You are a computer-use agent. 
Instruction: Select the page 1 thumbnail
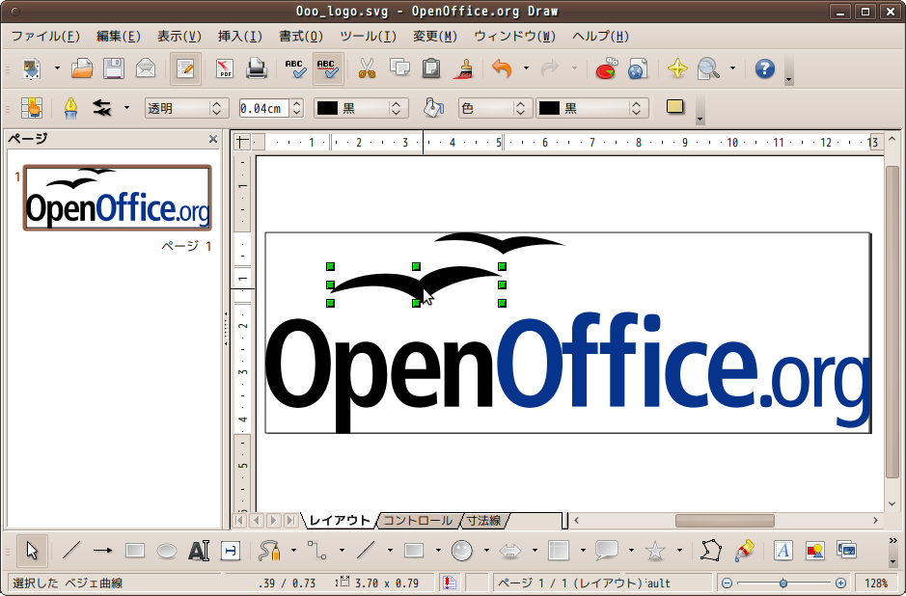[117, 198]
